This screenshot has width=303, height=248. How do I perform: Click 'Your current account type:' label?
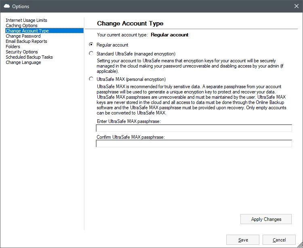[122, 35]
